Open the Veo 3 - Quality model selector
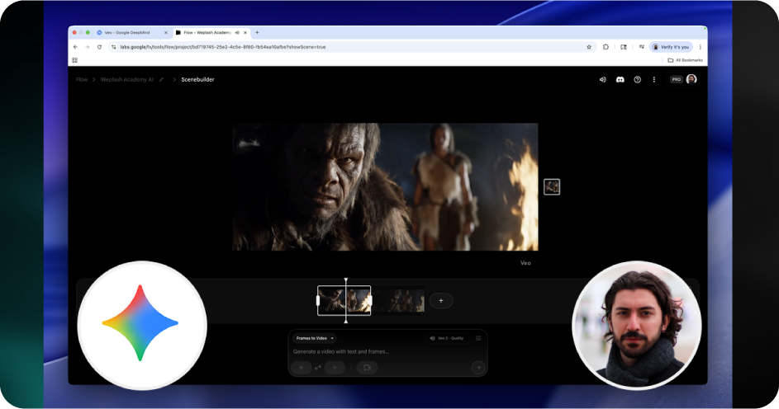The height and width of the screenshot is (409, 779). 447,338
